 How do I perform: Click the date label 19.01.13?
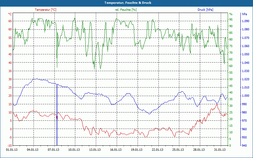click(137, 150)
